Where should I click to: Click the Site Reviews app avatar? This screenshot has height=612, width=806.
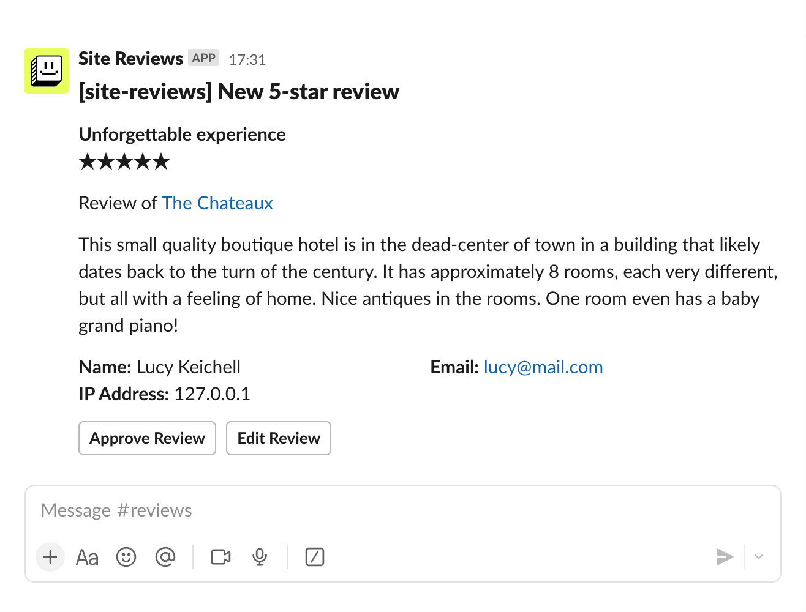click(47, 71)
